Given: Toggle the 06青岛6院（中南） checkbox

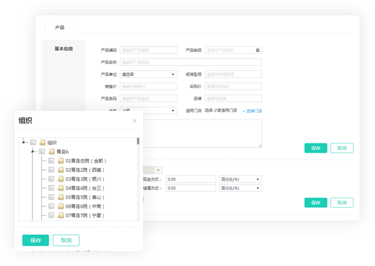Looking at the screenshot, I should click(x=52, y=207).
